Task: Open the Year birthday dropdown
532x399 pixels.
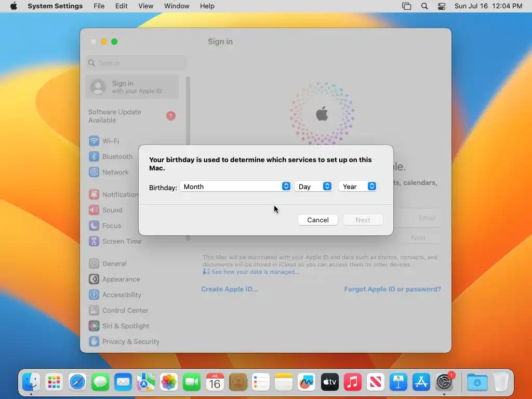Action: pos(357,187)
